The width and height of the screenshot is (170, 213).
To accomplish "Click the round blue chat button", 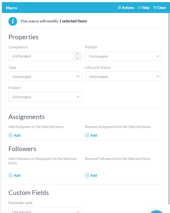I will coord(156,212).
